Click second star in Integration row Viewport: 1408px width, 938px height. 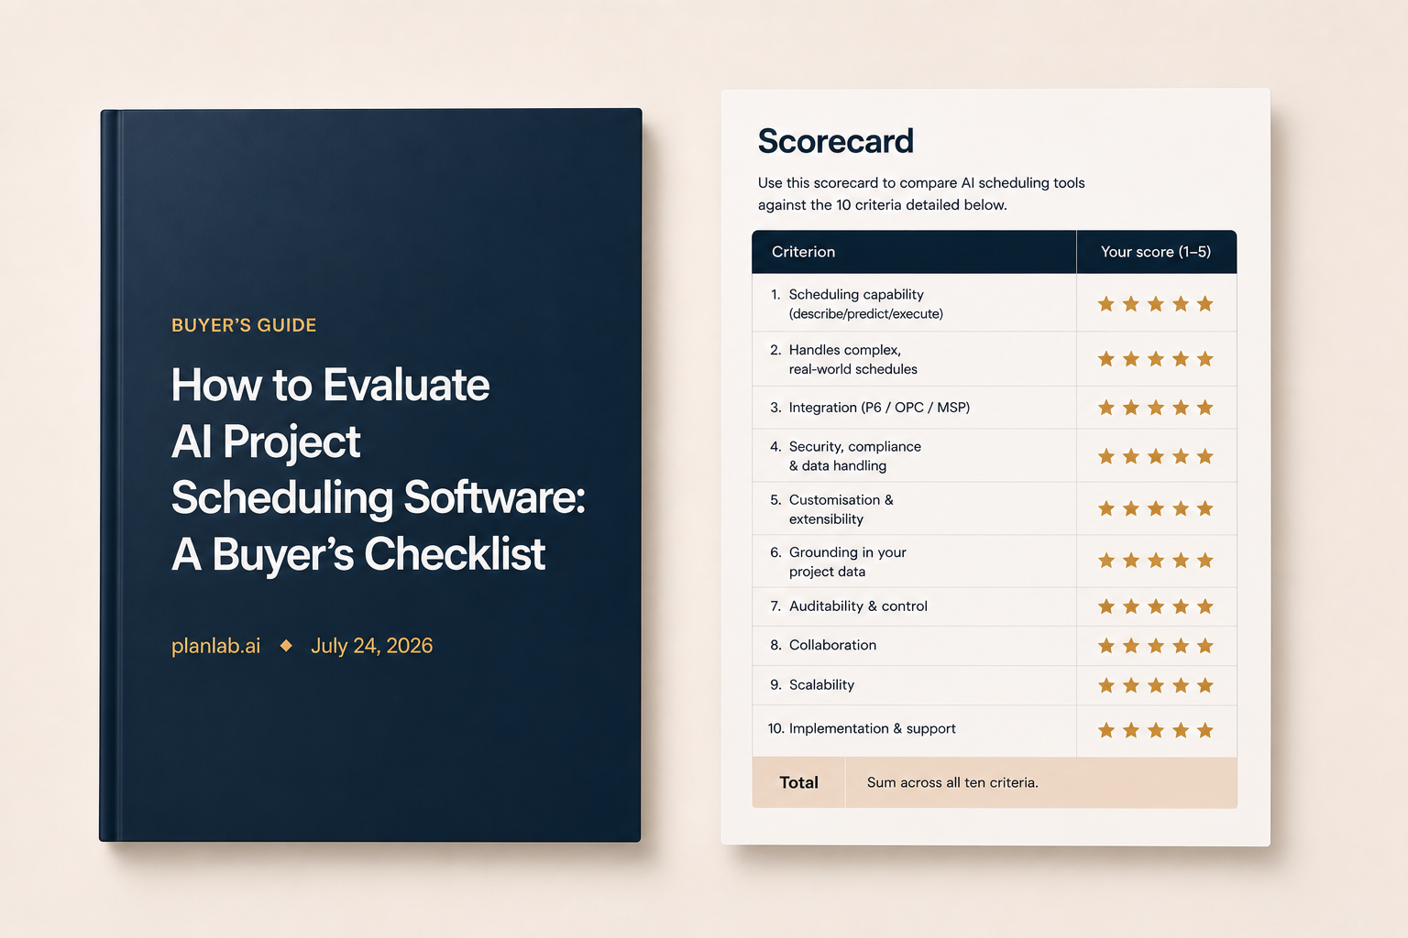[1131, 408]
